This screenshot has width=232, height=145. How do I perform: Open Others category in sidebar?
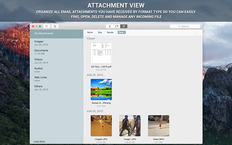pos(56,88)
